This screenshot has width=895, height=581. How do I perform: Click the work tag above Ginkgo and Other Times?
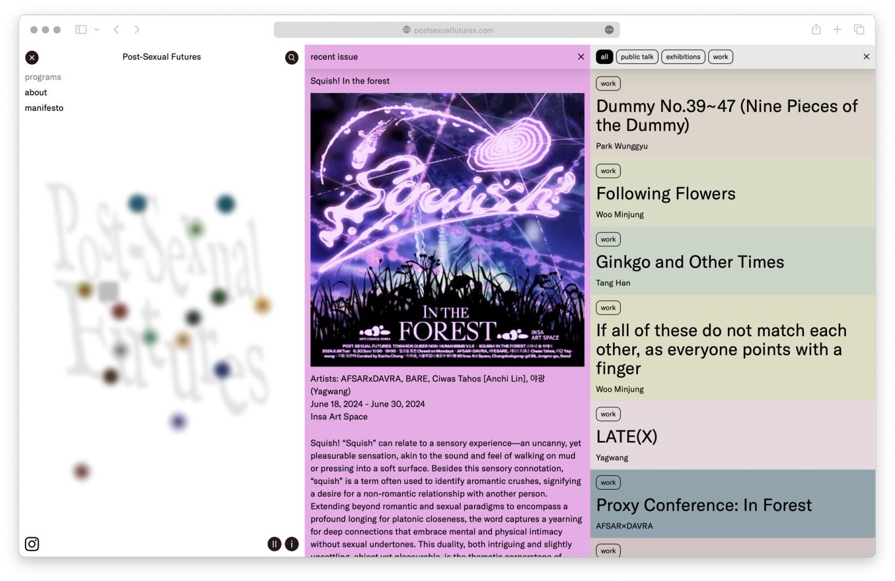(608, 239)
